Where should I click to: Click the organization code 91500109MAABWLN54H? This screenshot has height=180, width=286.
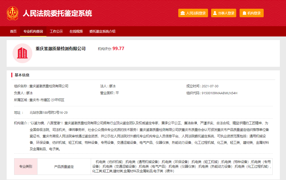pyautogui.click(x=219, y=93)
